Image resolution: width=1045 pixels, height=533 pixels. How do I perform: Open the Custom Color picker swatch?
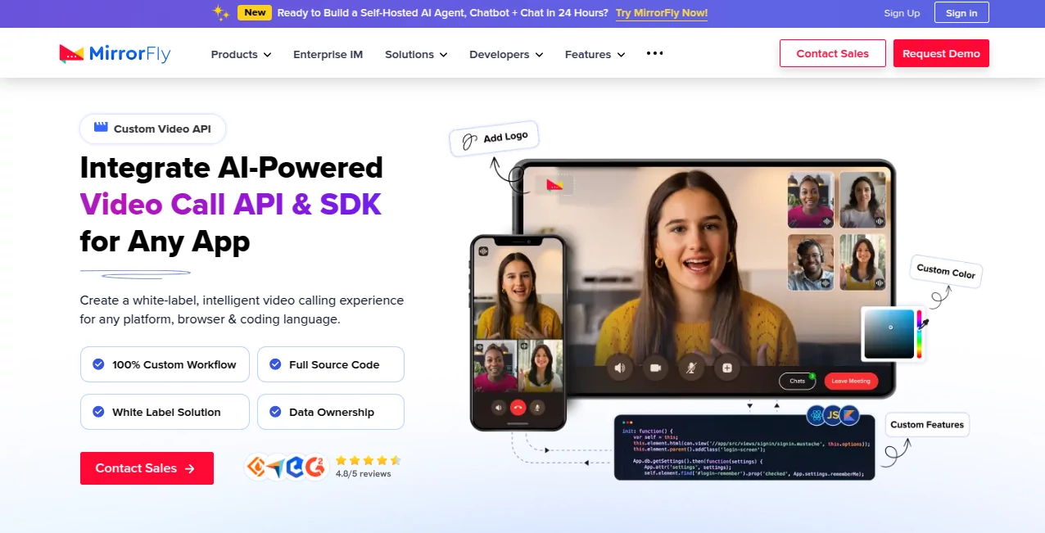(891, 332)
